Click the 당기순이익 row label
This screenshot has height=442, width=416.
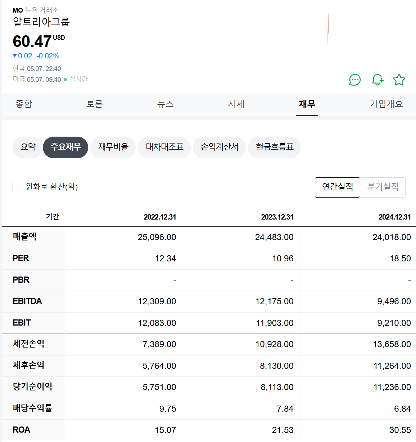point(32,387)
